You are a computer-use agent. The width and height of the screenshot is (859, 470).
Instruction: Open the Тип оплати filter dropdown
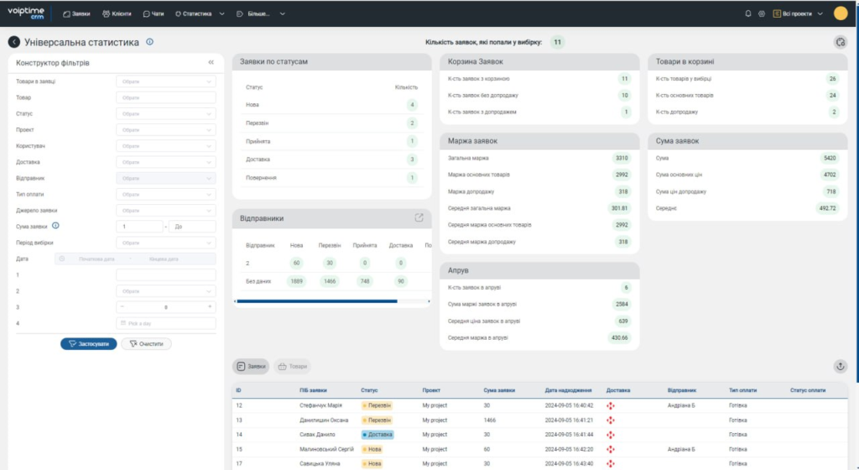pos(166,195)
